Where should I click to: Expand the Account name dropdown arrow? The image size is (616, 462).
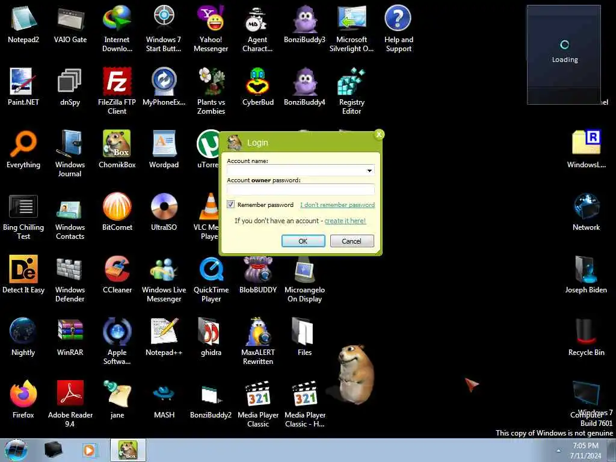click(369, 170)
